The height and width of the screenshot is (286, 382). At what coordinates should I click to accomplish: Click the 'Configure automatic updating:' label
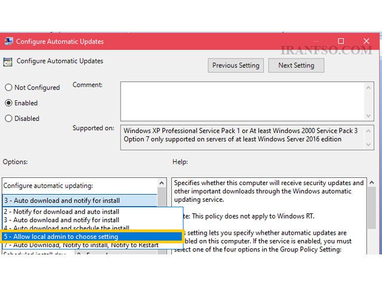coord(48,186)
